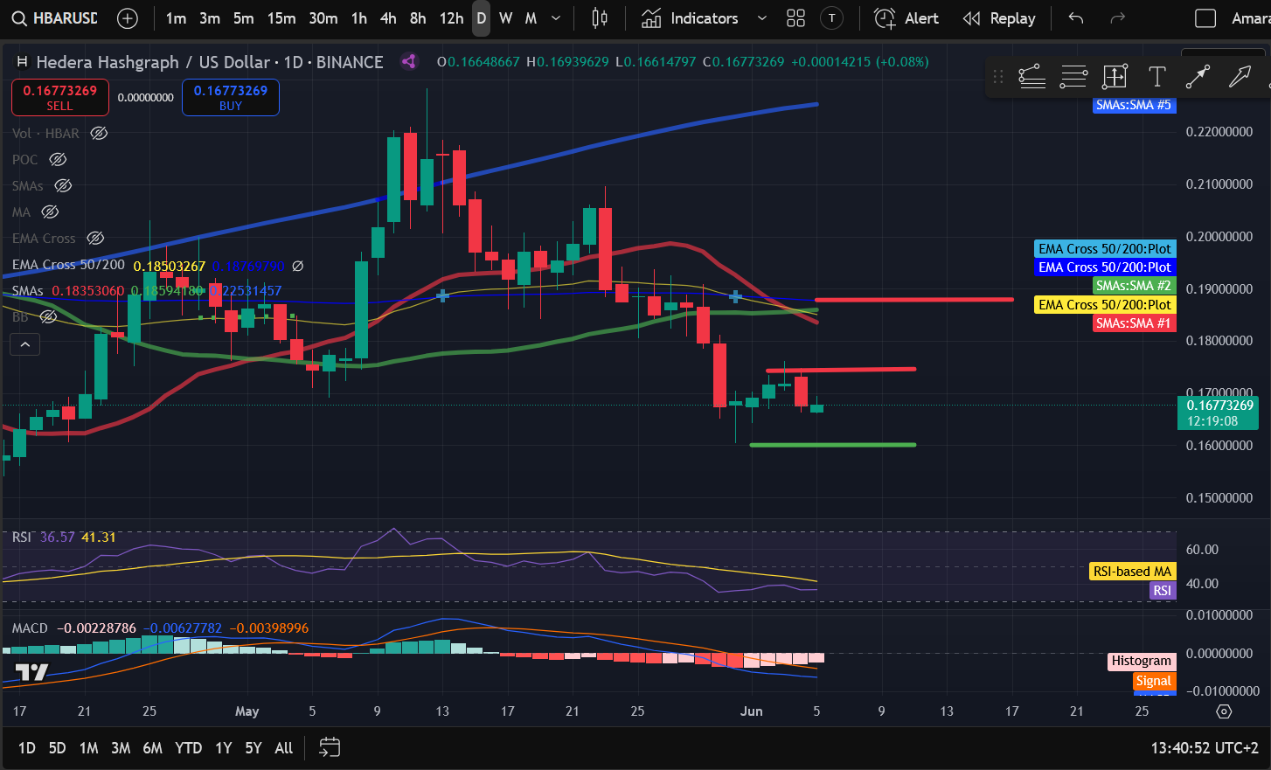The width and height of the screenshot is (1271, 770).
Task: Open the layout templates grid icon
Action: pyautogui.click(x=795, y=18)
